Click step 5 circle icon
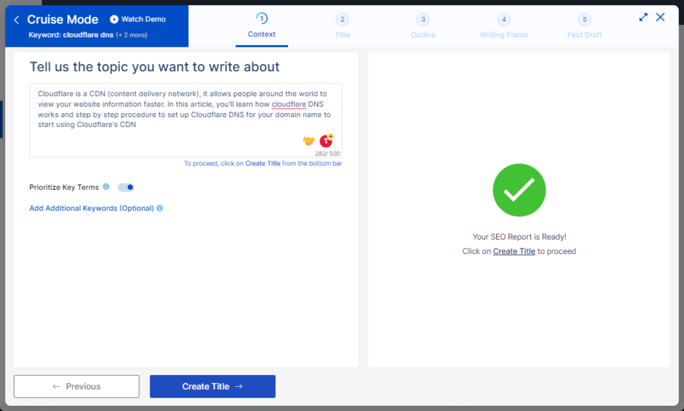 [x=584, y=19]
